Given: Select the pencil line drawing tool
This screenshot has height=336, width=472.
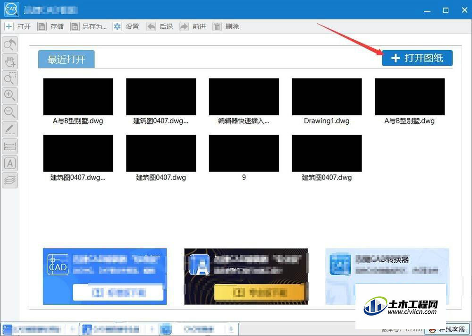Looking at the screenshot, I should point(10,129).
